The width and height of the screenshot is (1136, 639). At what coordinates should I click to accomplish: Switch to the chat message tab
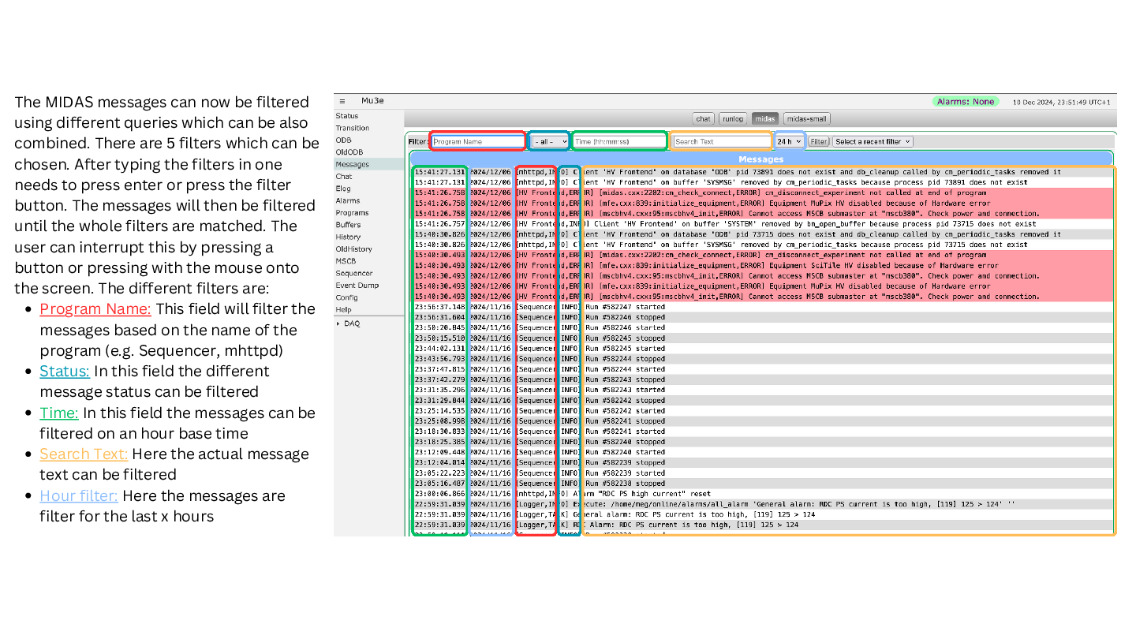703,118
